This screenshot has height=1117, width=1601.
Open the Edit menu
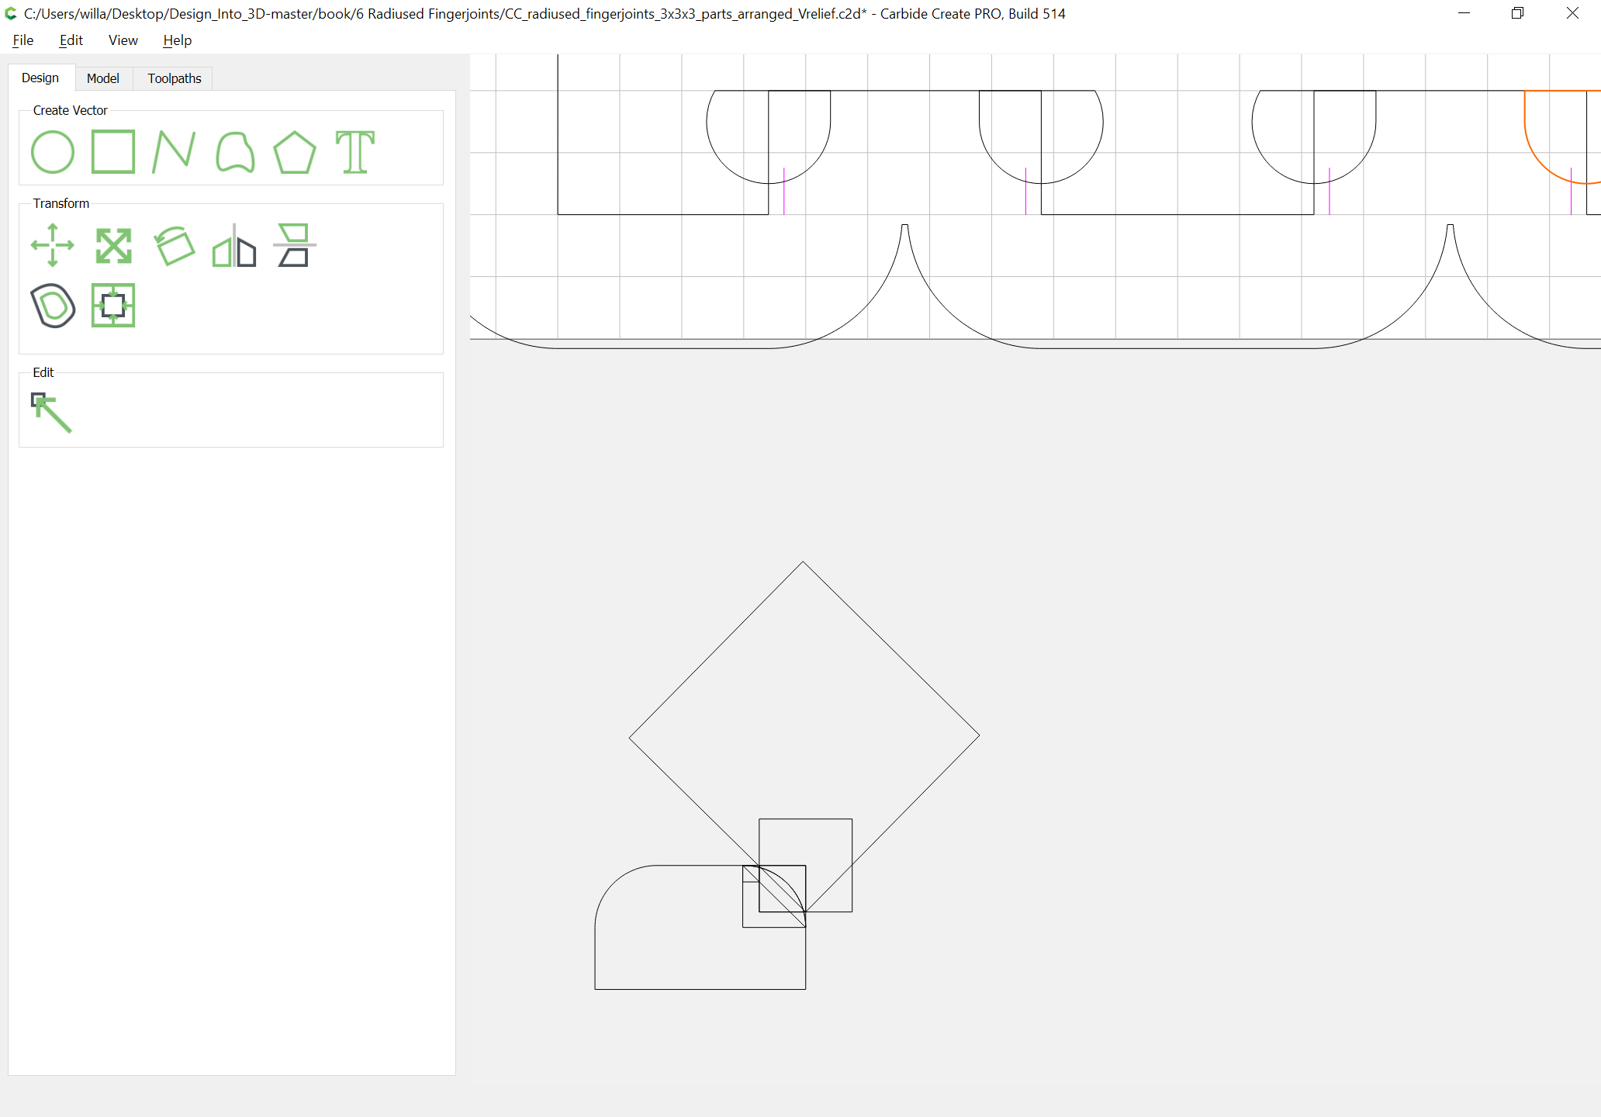point(71,40)
